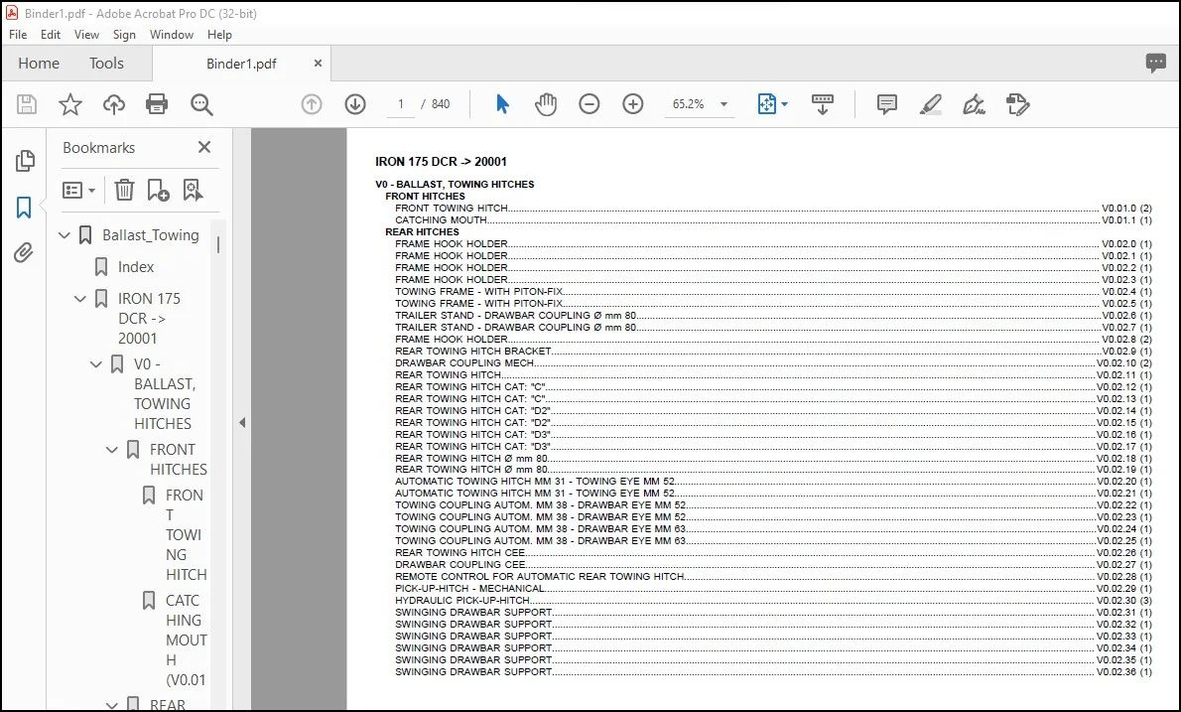Collapse the Ballast_Towing bookmark
The width and height of the screenshot is (1181, 712).
(x=65, y=235)
